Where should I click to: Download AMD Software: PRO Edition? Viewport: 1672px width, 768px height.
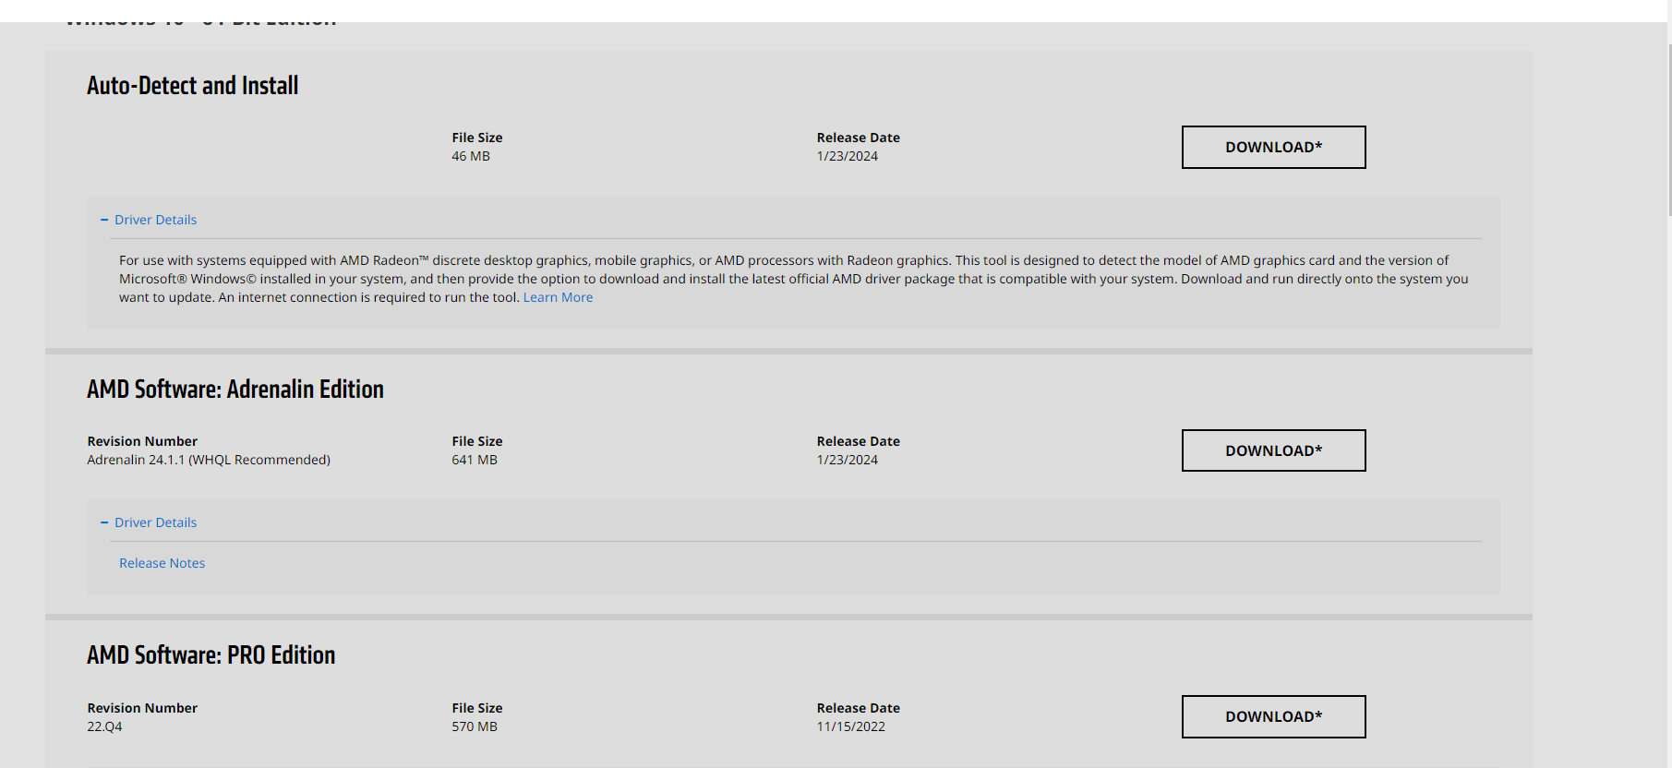(1273, 716)
